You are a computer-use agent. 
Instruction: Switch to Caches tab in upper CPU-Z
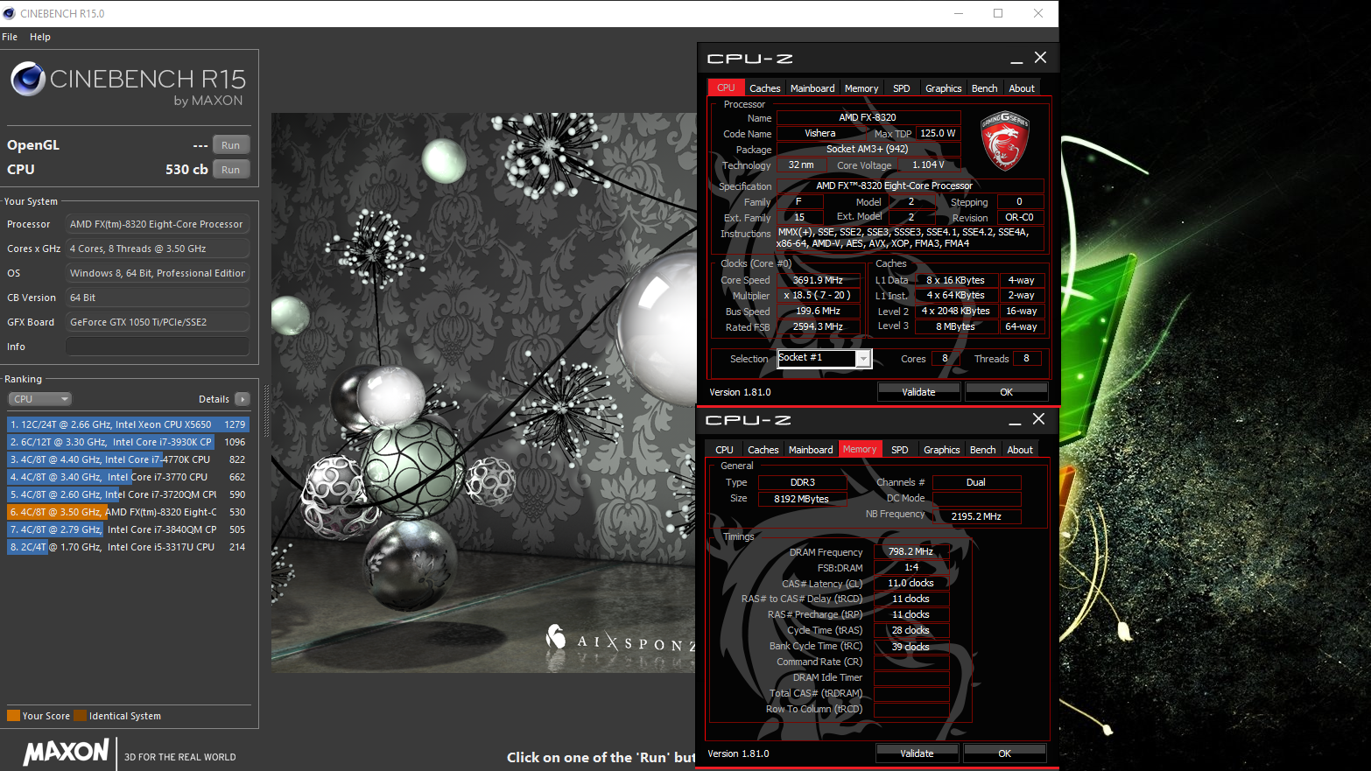click(765, 88)
